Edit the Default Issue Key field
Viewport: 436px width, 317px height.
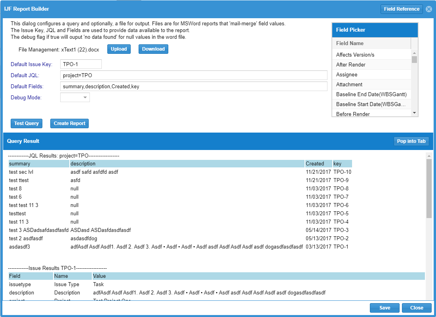tap(81, 64)
